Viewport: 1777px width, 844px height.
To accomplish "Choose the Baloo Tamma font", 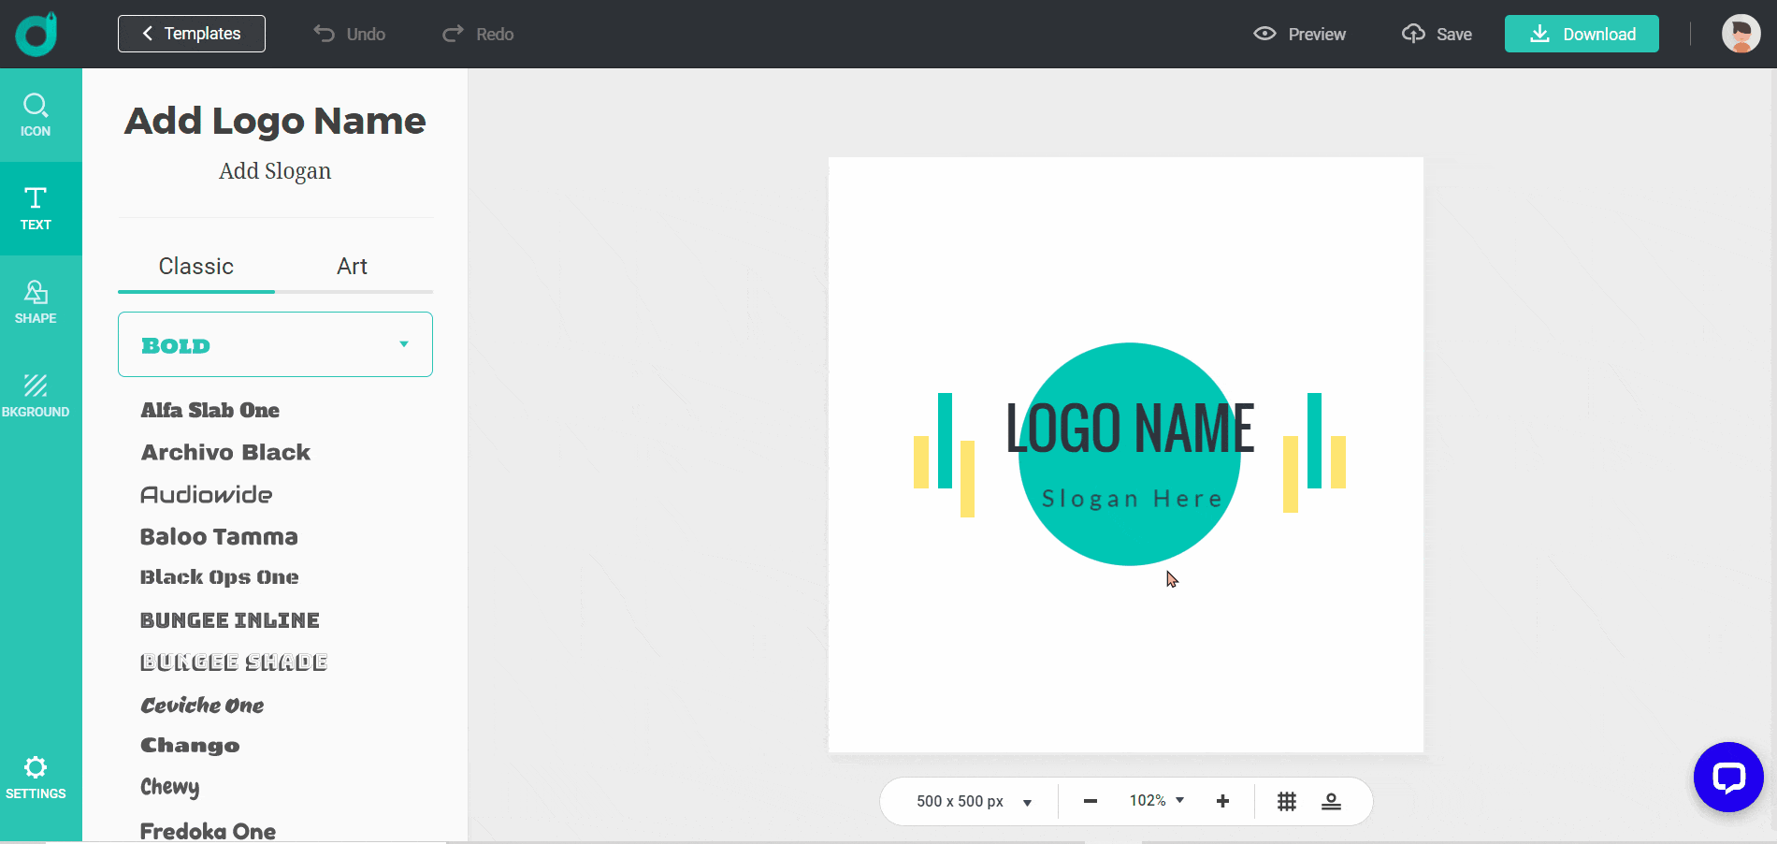I will click(x=219, y=536).
